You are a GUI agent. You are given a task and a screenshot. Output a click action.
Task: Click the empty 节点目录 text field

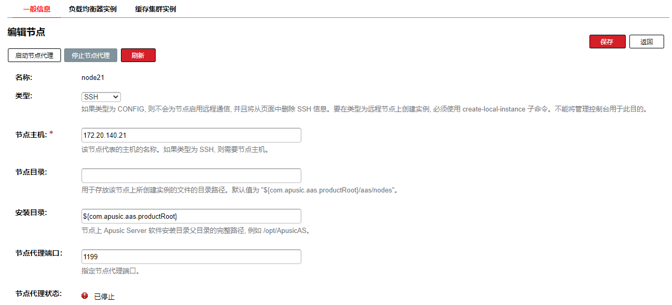tap(191, 176)
